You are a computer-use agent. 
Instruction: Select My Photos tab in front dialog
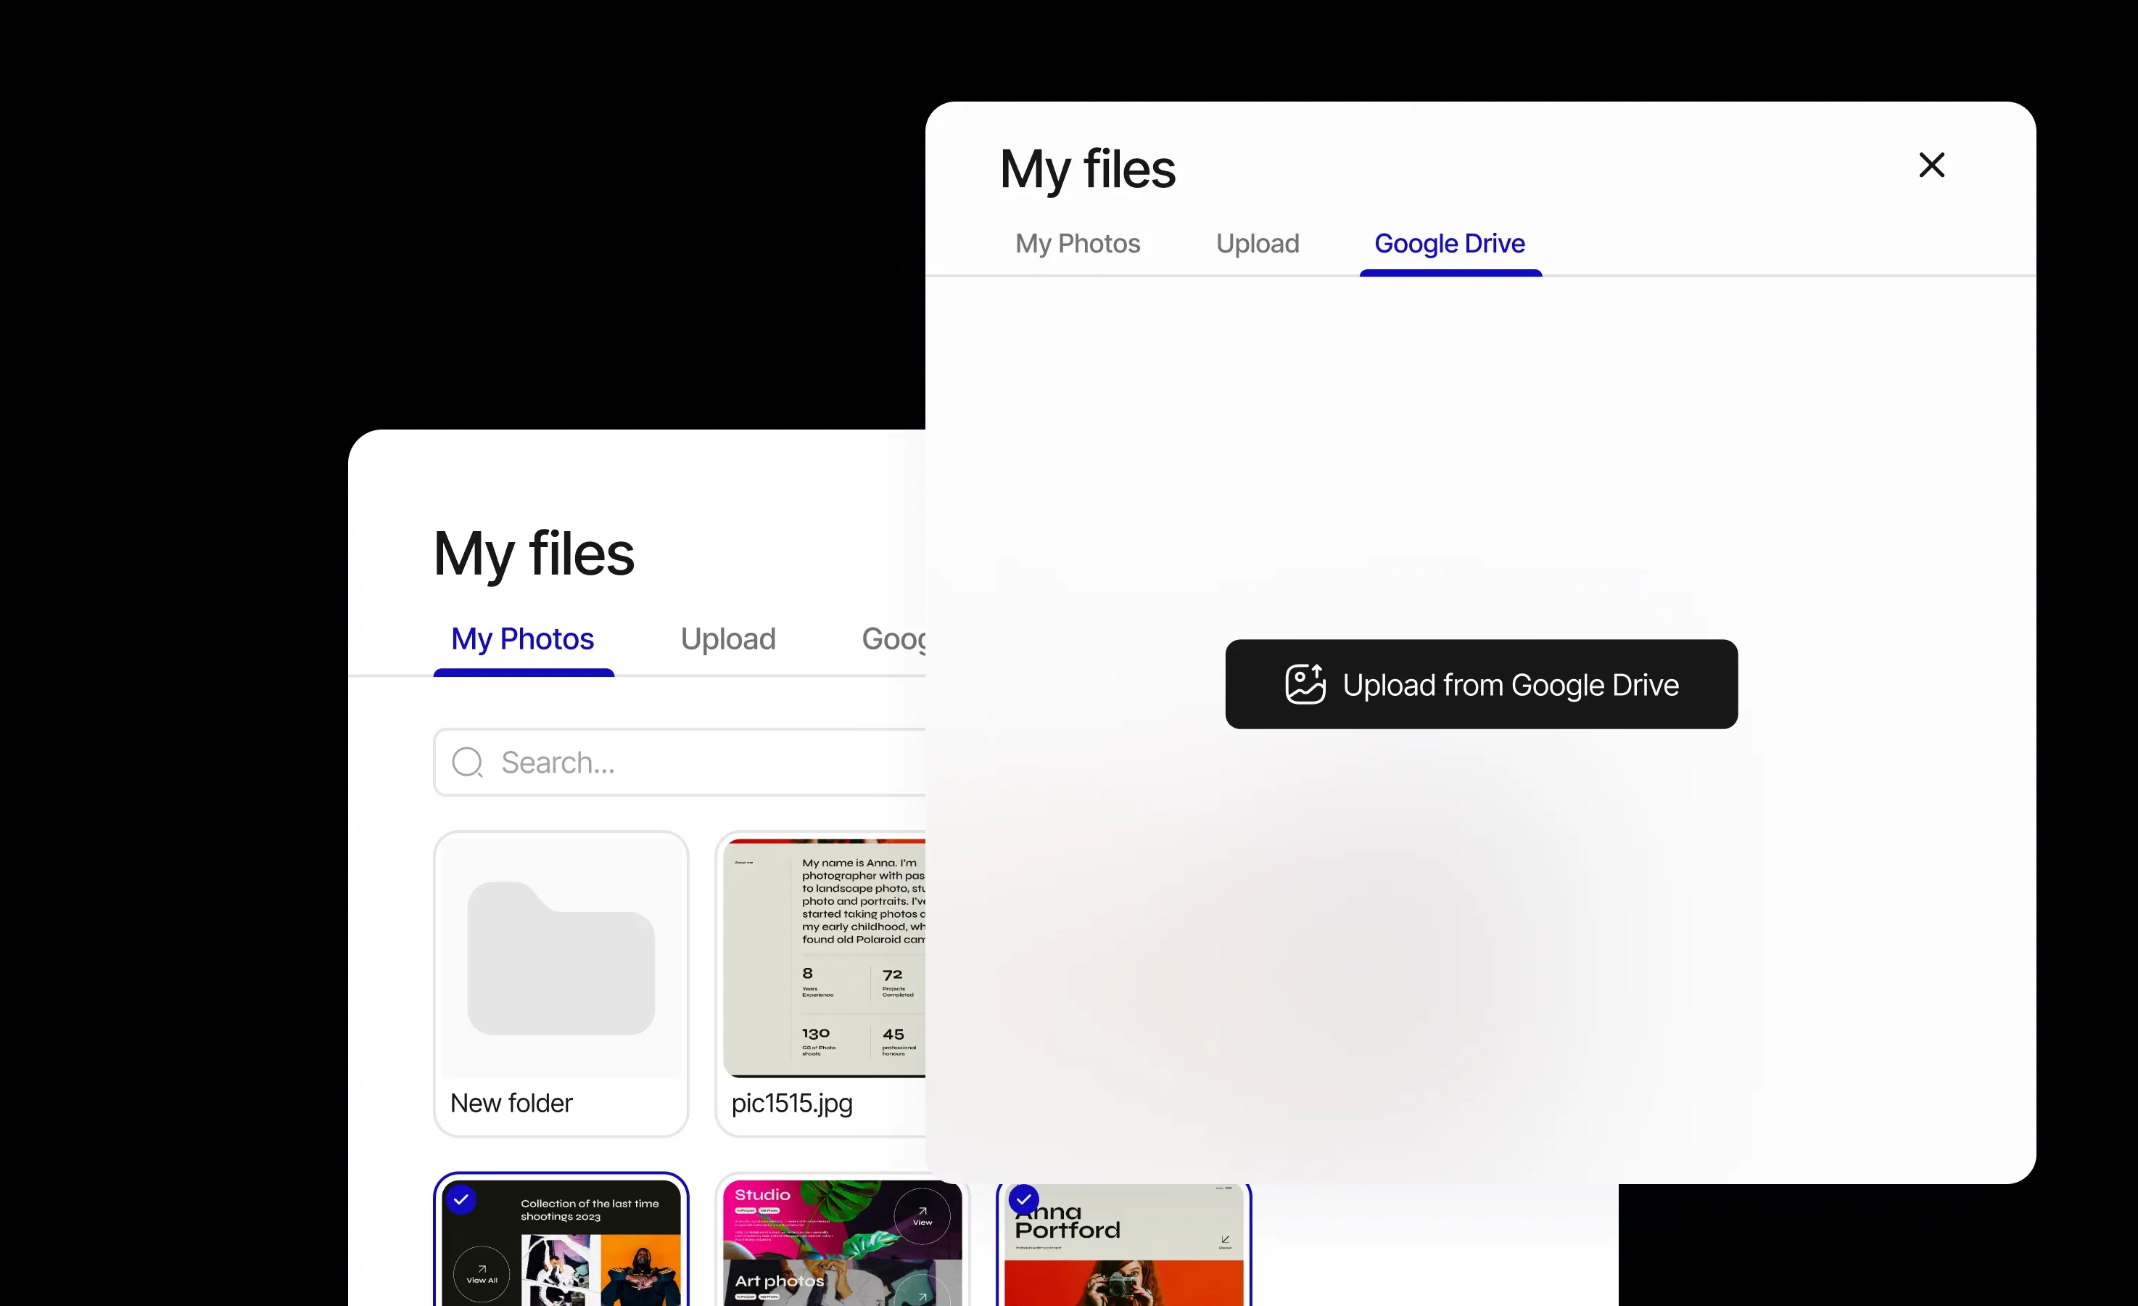point(1078,244)
